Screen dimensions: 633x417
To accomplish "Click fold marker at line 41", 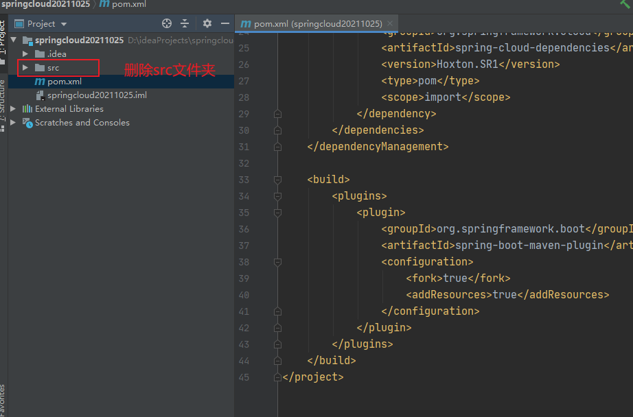I will 278,312.
